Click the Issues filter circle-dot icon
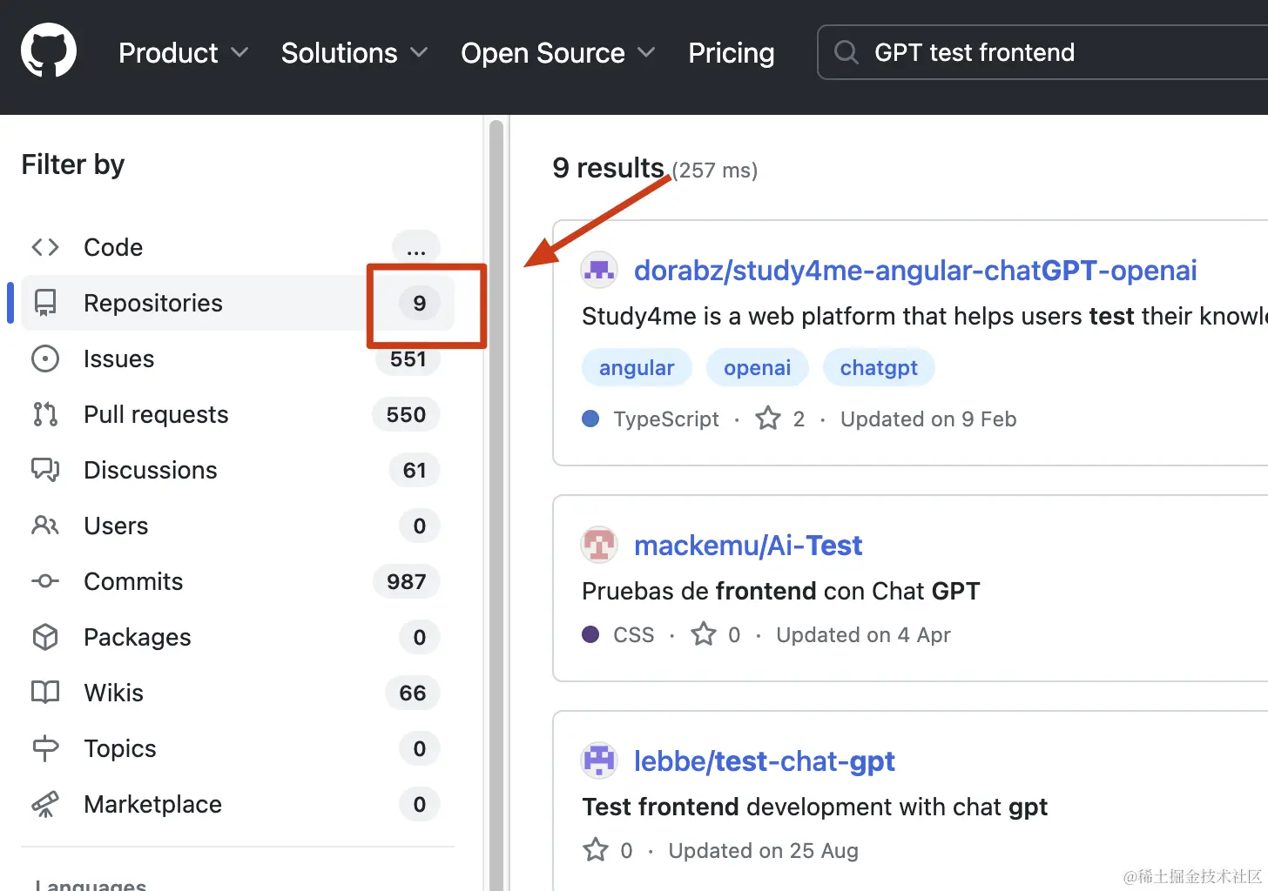 click(x=45, y=358)
